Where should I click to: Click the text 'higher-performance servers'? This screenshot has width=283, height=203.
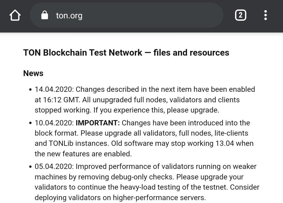[159, 198]
